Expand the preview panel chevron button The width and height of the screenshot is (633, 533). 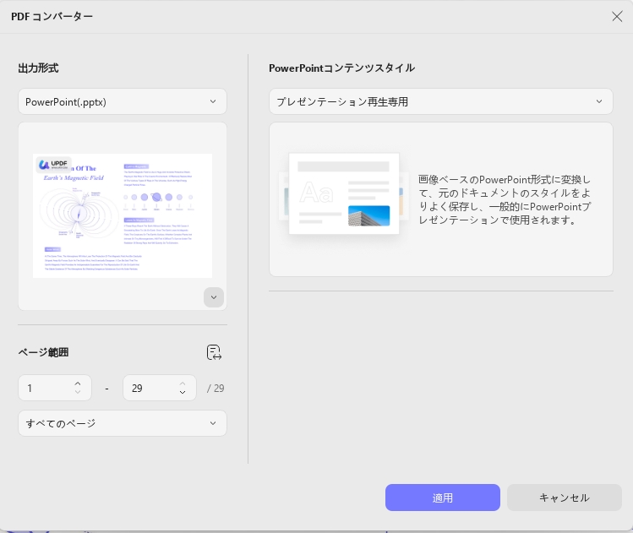(x=214, y=297)
